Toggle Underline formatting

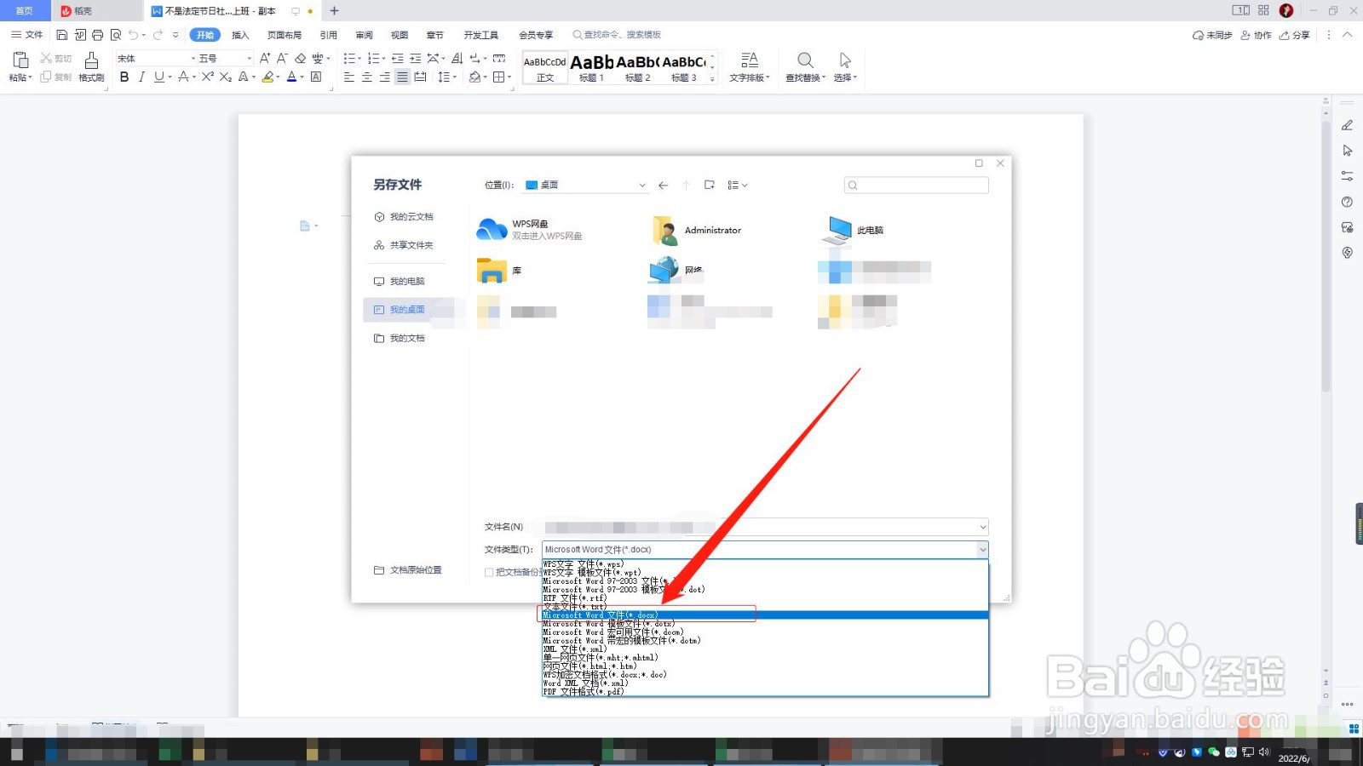(158, 77)
